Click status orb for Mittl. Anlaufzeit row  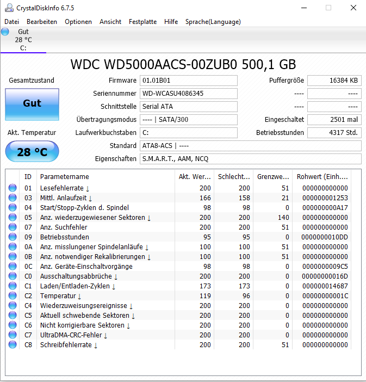pos(13,198)
